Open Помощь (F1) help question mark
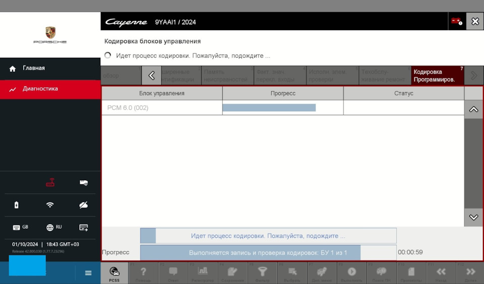 143,273
